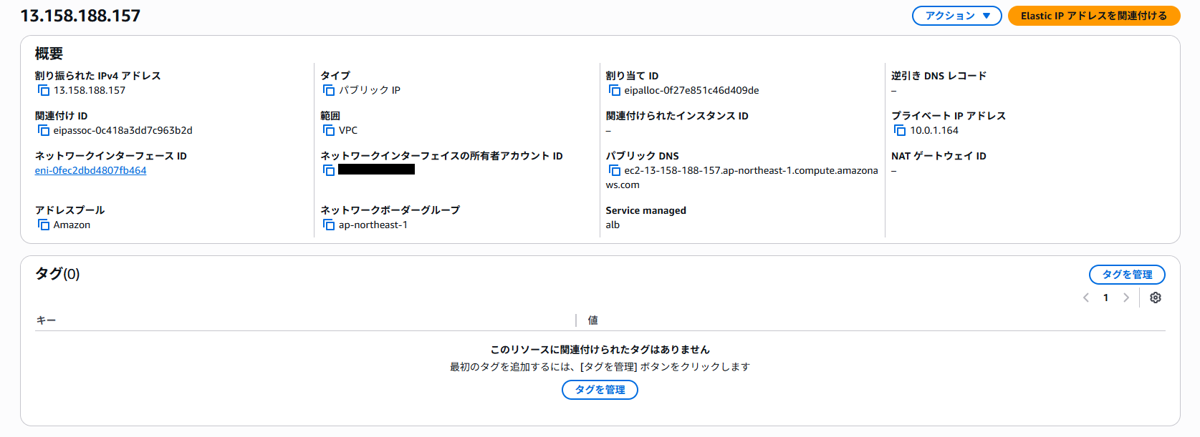Screen dimensions: 1200x437
Task: Copy the network interface owner account ID
Action: 329,170
